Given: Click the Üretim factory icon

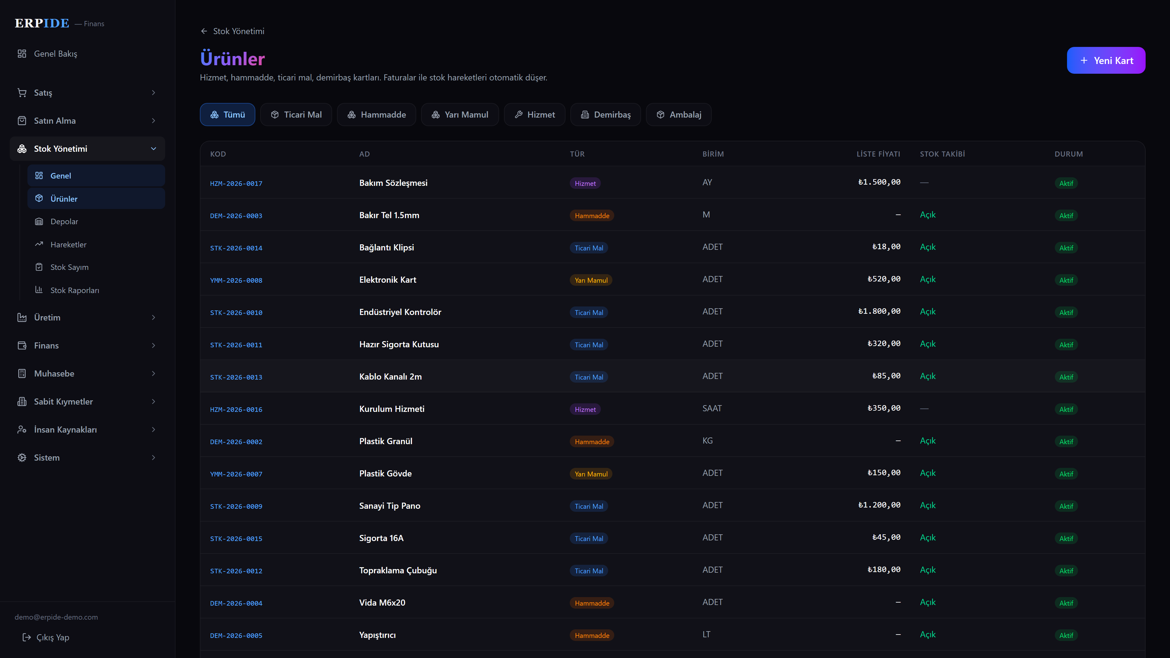Looking at the screenshot, I should (22, 317).
